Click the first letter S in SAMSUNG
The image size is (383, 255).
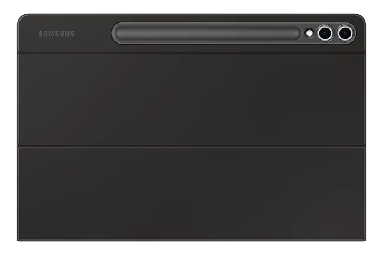(x=41, y=34)
